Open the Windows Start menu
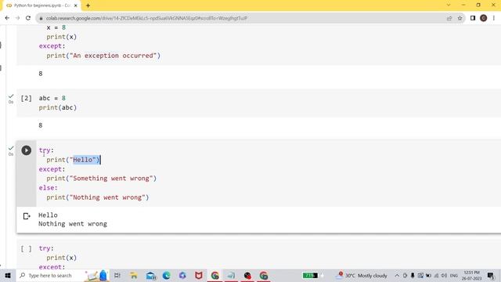 (x=8, y=275)
